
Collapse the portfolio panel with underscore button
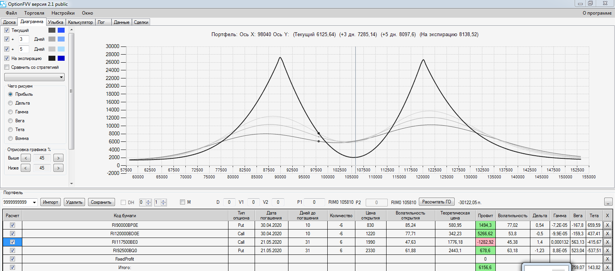pyautogui.click(x=608, y=202)
